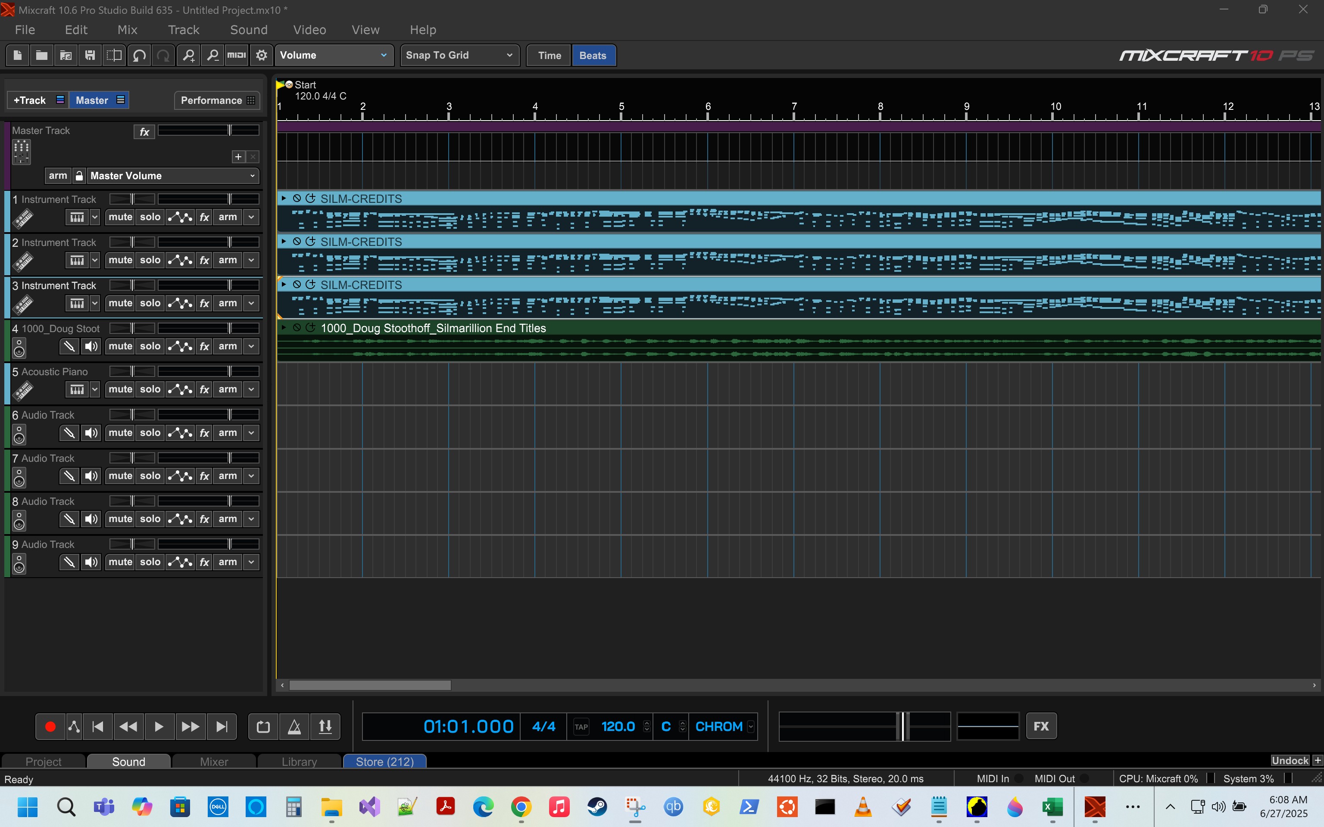This screenshot has width=1324, height=827.
Task: Switch to the Library tab
Action: pyautogui.click(x=299, y=762)
